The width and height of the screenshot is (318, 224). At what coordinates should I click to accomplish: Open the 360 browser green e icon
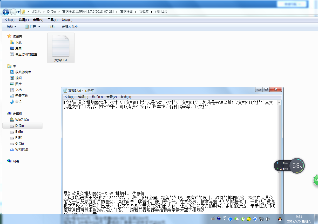click(x=243, y=219)
